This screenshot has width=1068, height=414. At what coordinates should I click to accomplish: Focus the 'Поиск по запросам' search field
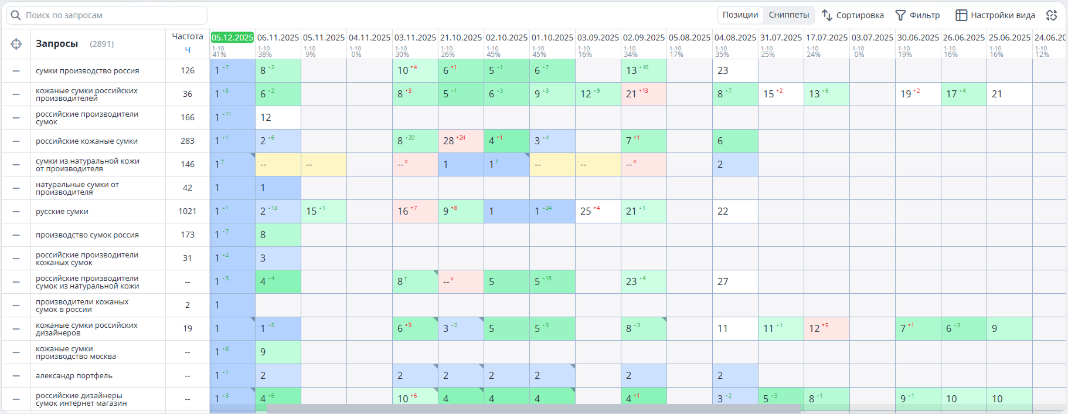tap(107, 15)
